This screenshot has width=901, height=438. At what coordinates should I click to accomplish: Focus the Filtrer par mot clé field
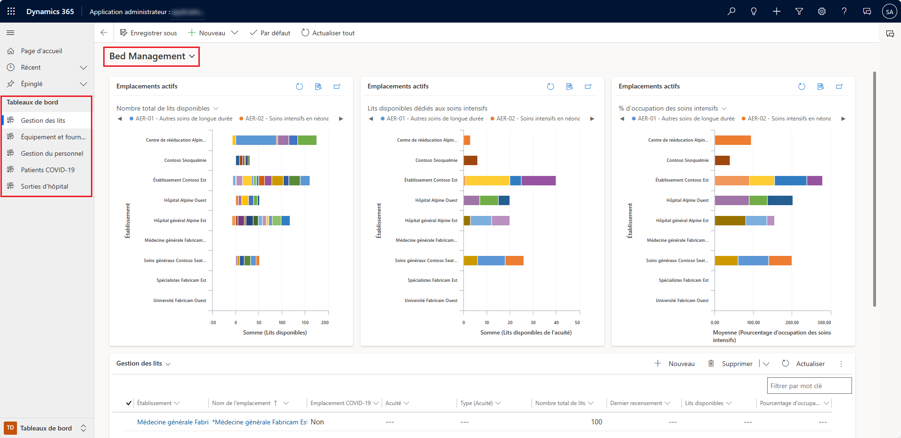coord(809,386)
